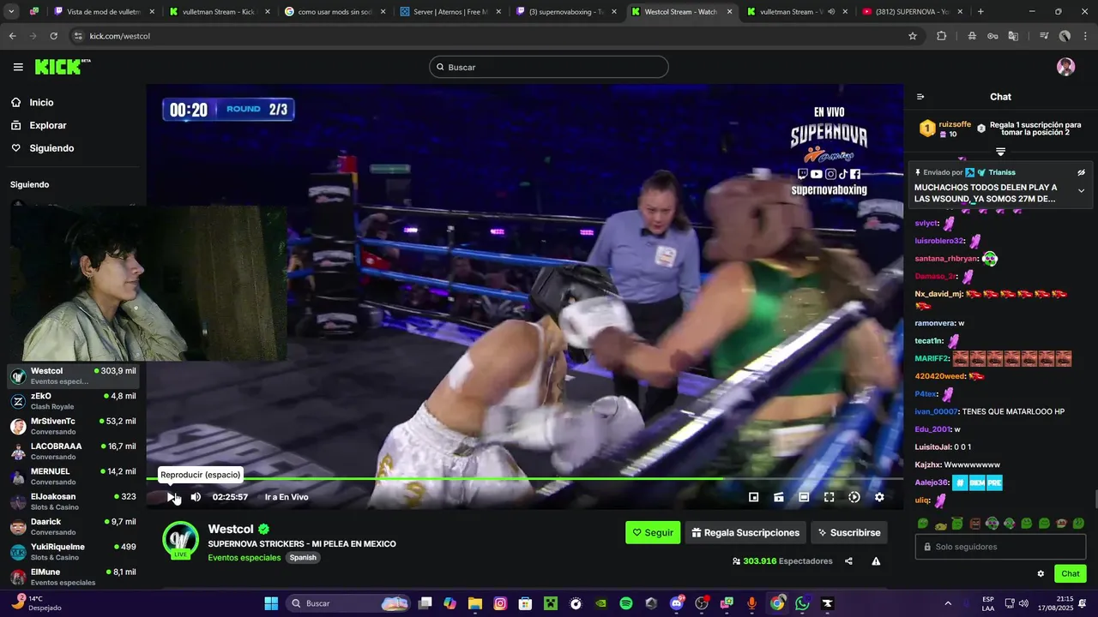1098x617 pixels.
Task: Bookmark this page with the star
Action: tap(913, 36)
